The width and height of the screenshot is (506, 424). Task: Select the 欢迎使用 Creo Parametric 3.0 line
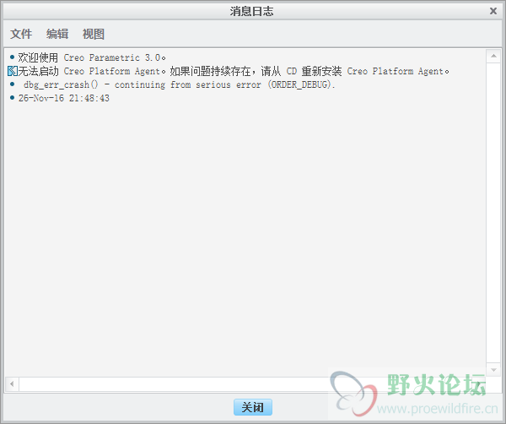(92, 57)
